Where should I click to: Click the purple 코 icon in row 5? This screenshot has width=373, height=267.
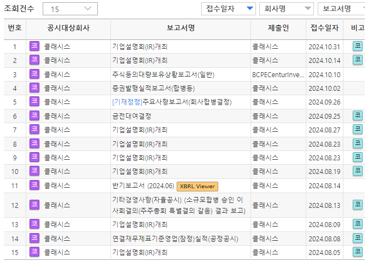[34, 101]
